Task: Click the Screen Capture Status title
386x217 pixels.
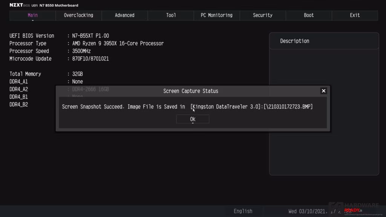Action: (191, 91)
